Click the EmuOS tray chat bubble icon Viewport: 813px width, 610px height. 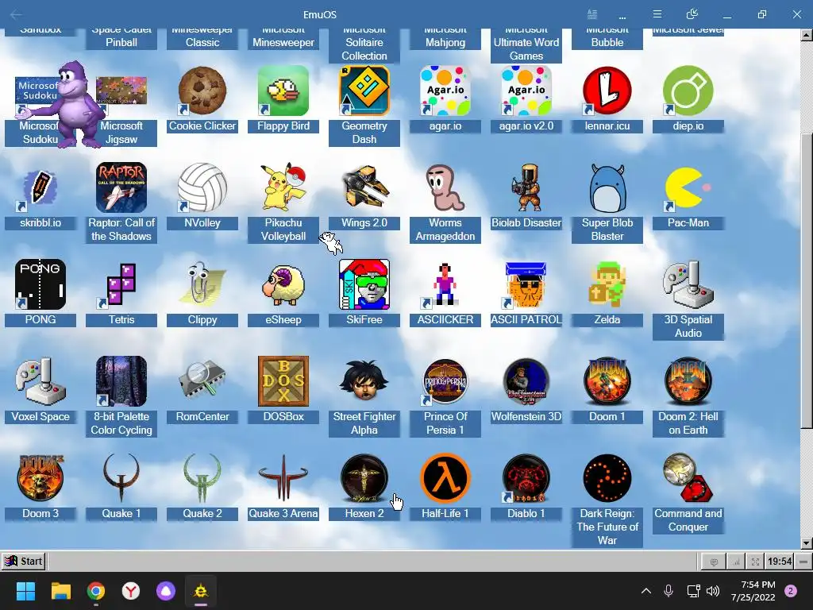[x=714, y=562]
